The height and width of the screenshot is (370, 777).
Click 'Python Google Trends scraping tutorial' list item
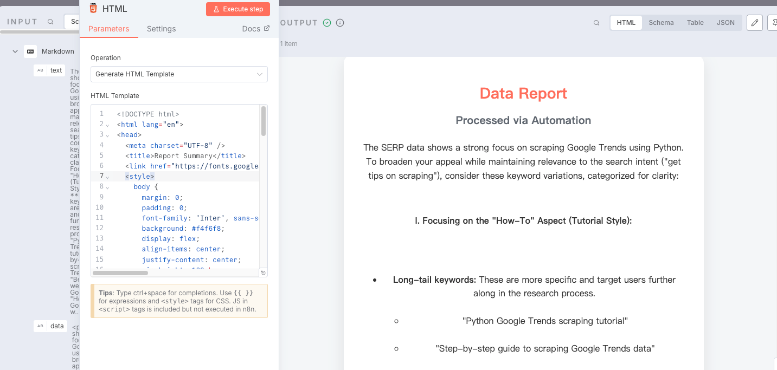545,321
